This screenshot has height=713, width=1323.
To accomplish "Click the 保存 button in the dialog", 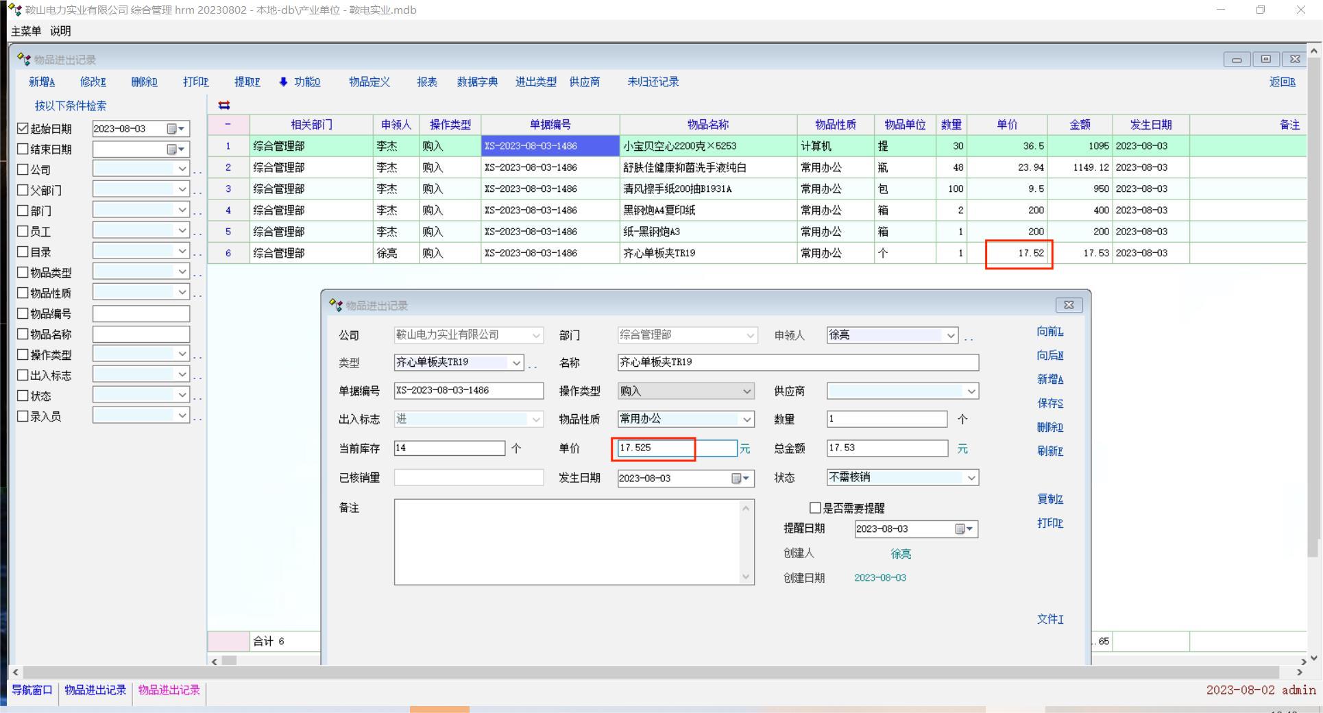I will coord(1049,404).
